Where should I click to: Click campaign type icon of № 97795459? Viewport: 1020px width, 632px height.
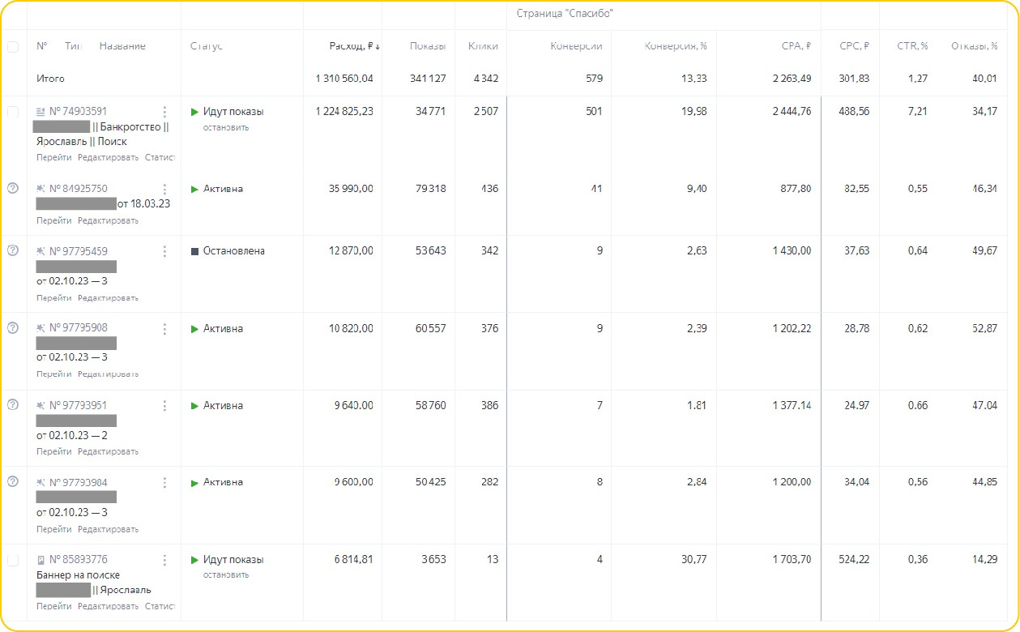[x=41, y=251]
